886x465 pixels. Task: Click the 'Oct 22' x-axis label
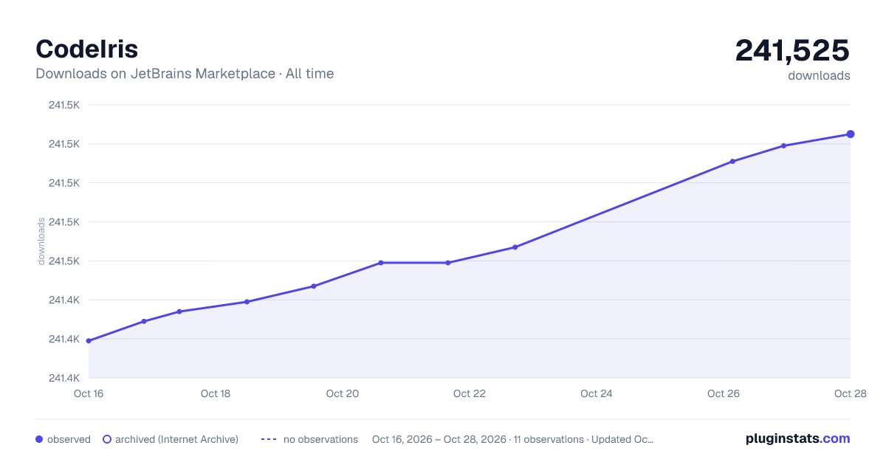tap(470, 393)
